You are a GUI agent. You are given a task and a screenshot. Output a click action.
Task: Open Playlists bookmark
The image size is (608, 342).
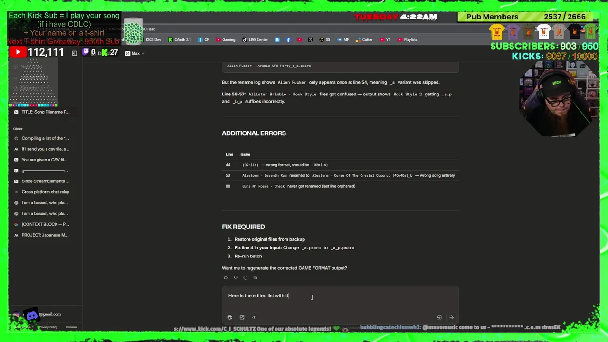(408, 40)
